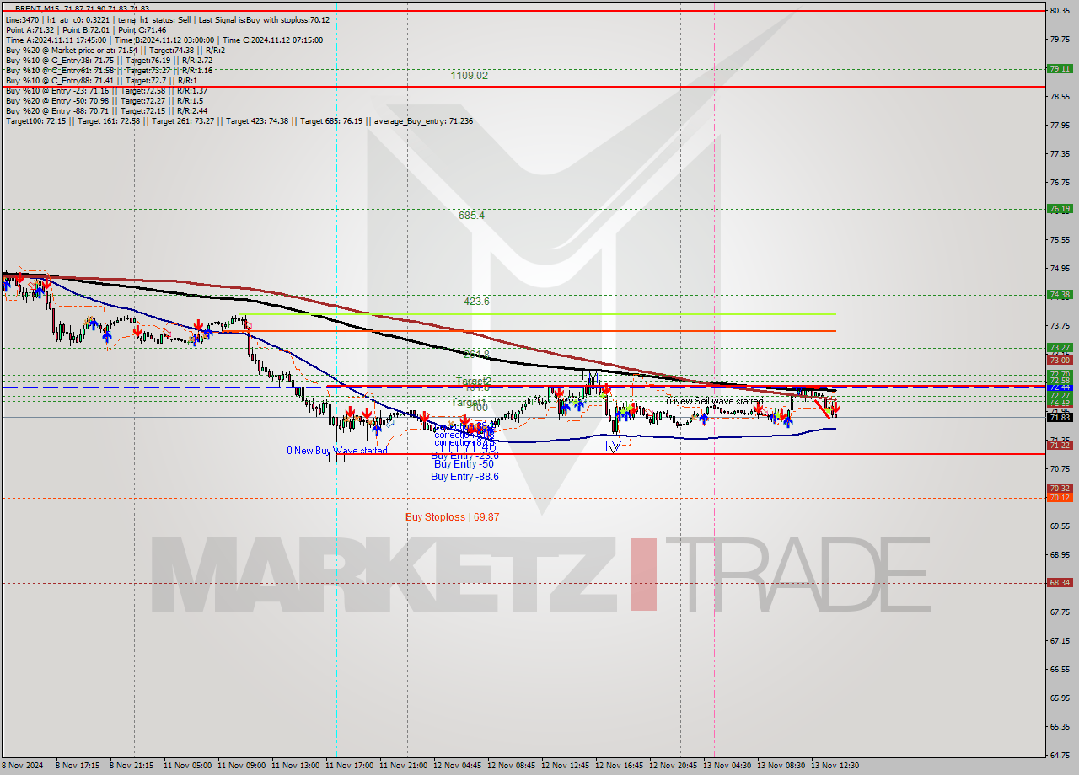Viewport: 1079px width, 775px height.
Task: Click the red 71.22 price label
Action: click(1060, 445)
